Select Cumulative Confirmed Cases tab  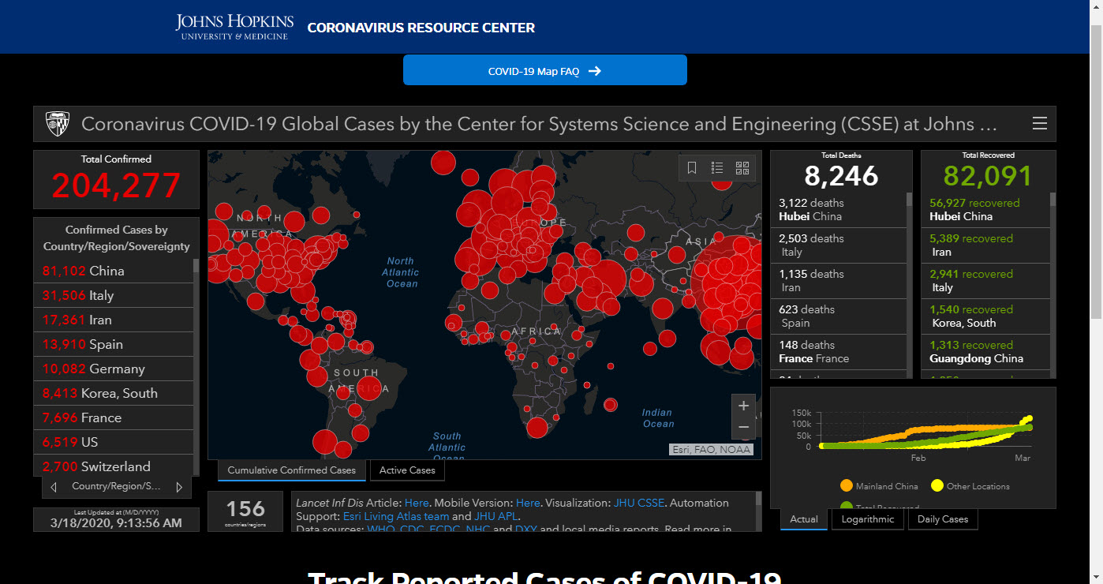[292, 470]
